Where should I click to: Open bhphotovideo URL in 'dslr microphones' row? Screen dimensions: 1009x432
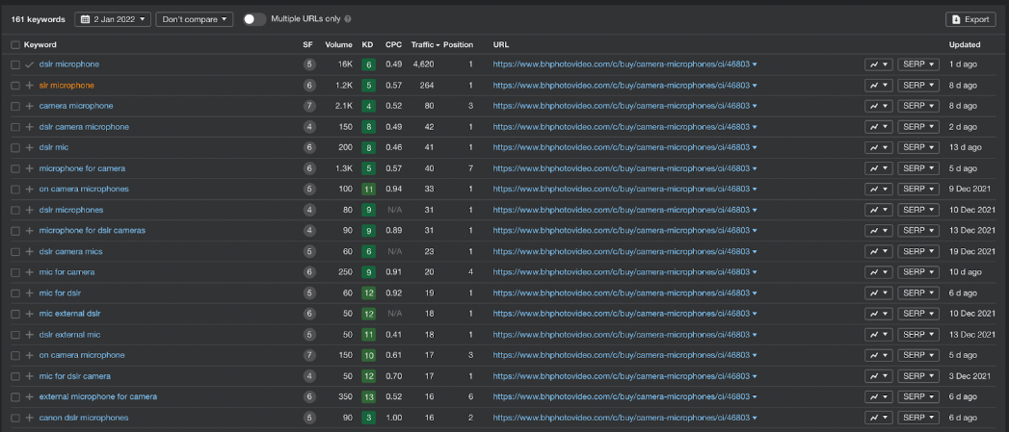(x=621, y=210)
